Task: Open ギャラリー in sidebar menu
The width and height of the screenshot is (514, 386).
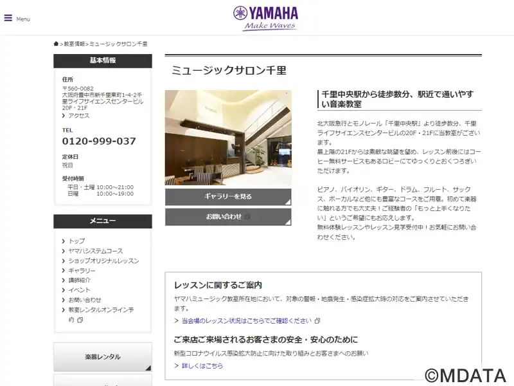Action: coord(82,270)
